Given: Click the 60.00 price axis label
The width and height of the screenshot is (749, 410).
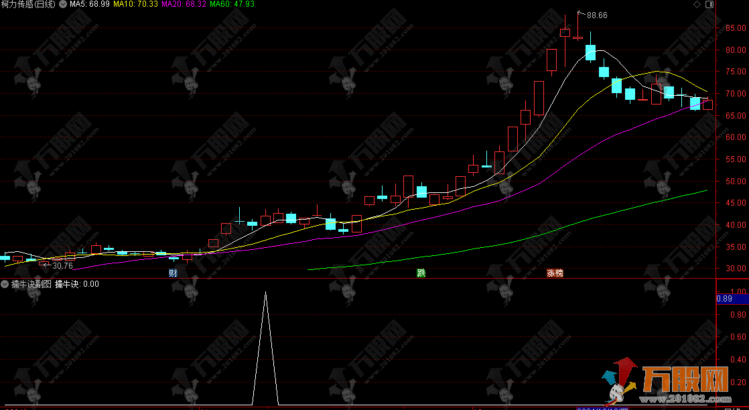Looking at the screenshot, I should tap(736, 137).
